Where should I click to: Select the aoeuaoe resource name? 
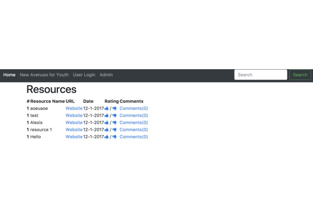click(x=39, y=108)
